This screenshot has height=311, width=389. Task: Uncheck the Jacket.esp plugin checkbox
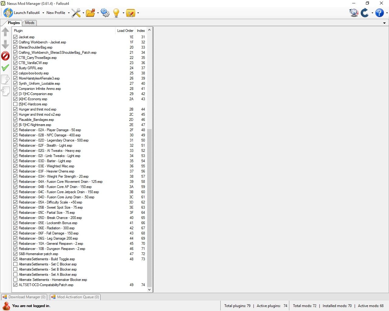[x=15, y=37]
